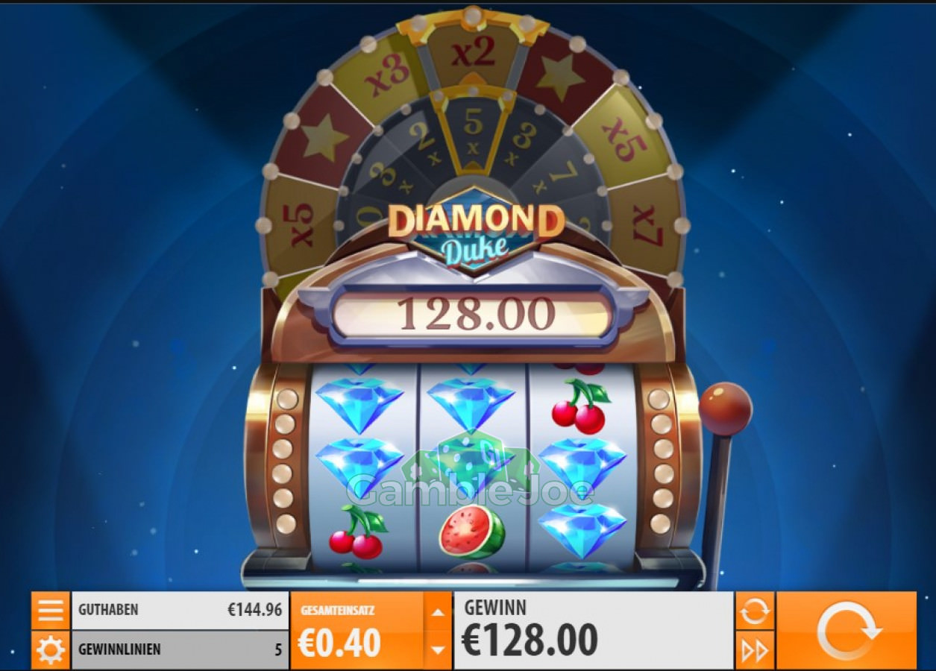This screenshot has height=671, width=936.
Task: Click the cherries symbol on the right reel
Action: tap(579, 407)
